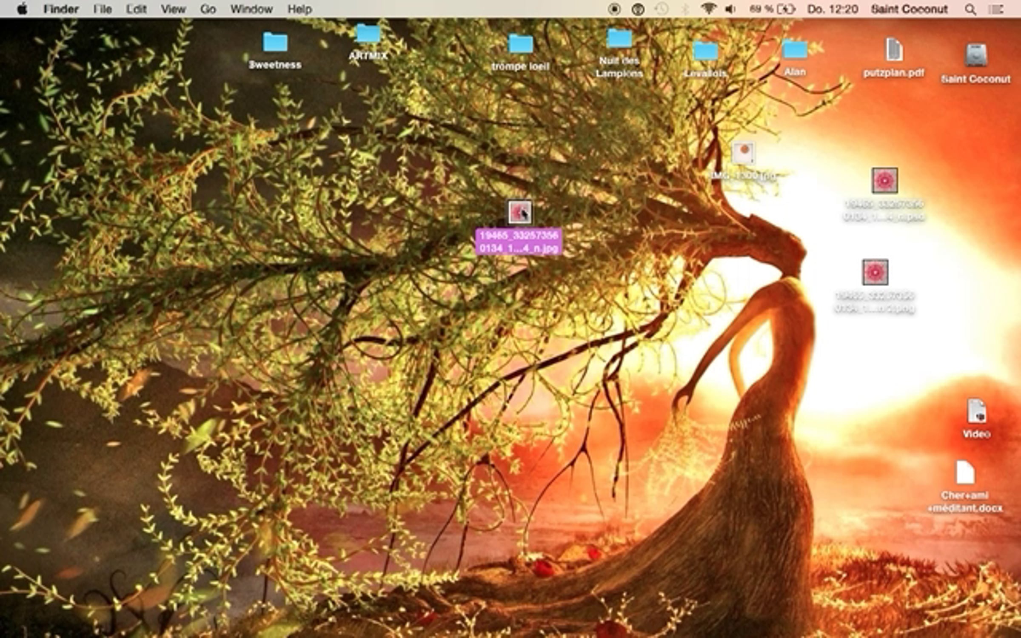
Task: Open the volume control menu
Action: [730, 9]
